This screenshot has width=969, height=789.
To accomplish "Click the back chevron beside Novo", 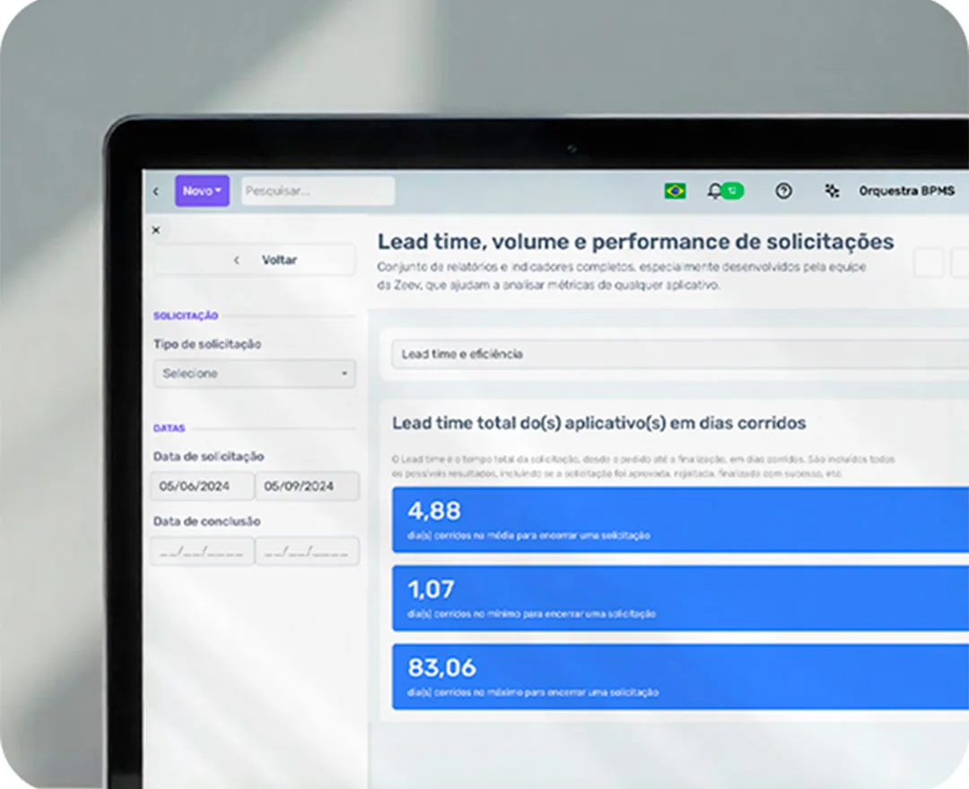I will [x=156, y=191].
